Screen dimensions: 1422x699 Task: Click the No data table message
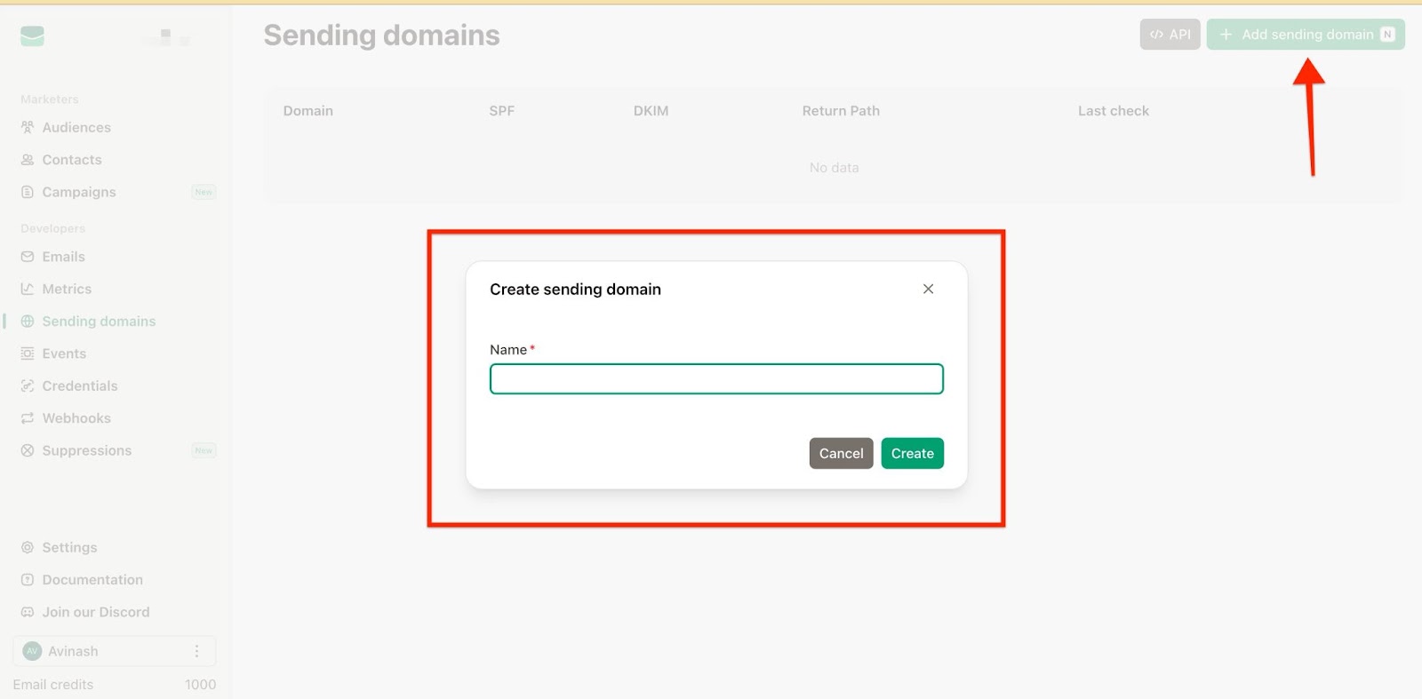834,168
